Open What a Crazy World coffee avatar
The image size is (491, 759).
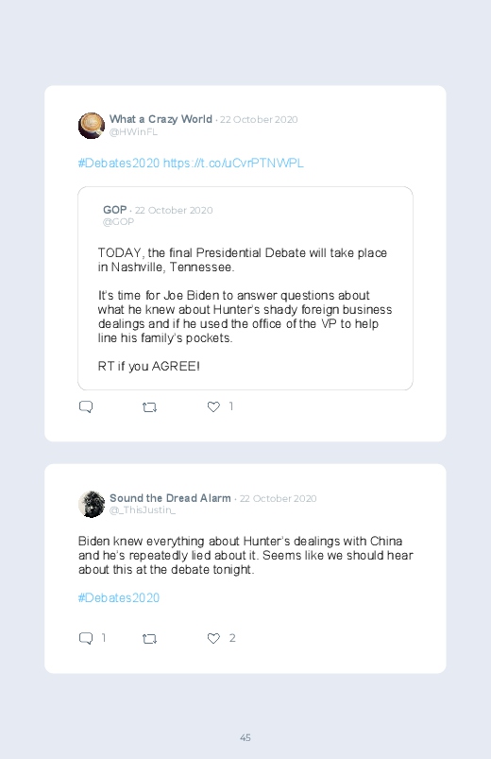click(x=92, y=126)
